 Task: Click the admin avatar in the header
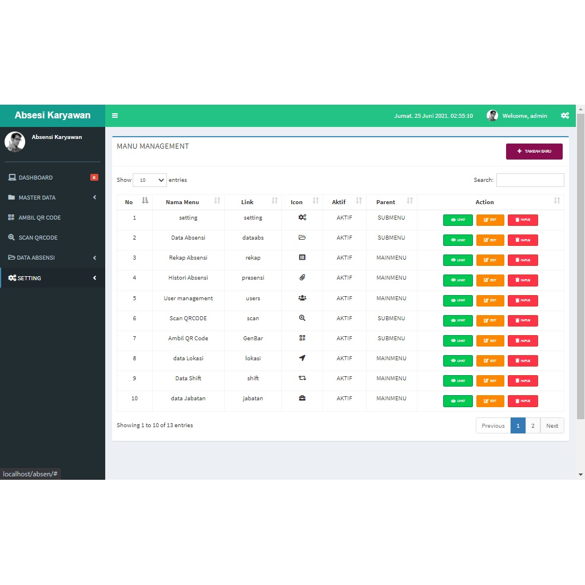(492, 116)
